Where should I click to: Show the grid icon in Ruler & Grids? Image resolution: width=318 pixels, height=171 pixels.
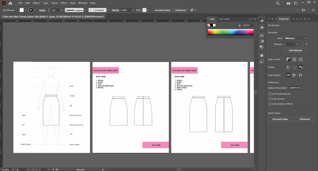(294, 59)
